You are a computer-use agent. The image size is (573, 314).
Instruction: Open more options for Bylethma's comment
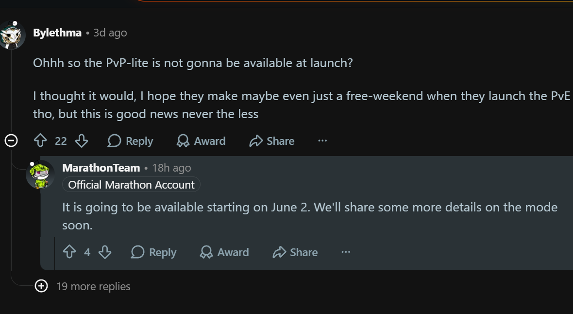click(322, 141)
